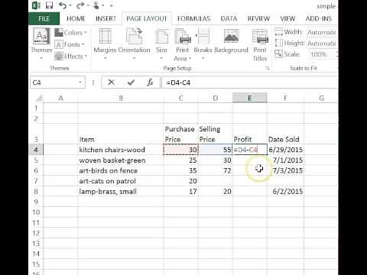This screenshot has width=367, height=275.
Task: Click the editing cell E4 with =D4-C4
Action: [250, 150]
